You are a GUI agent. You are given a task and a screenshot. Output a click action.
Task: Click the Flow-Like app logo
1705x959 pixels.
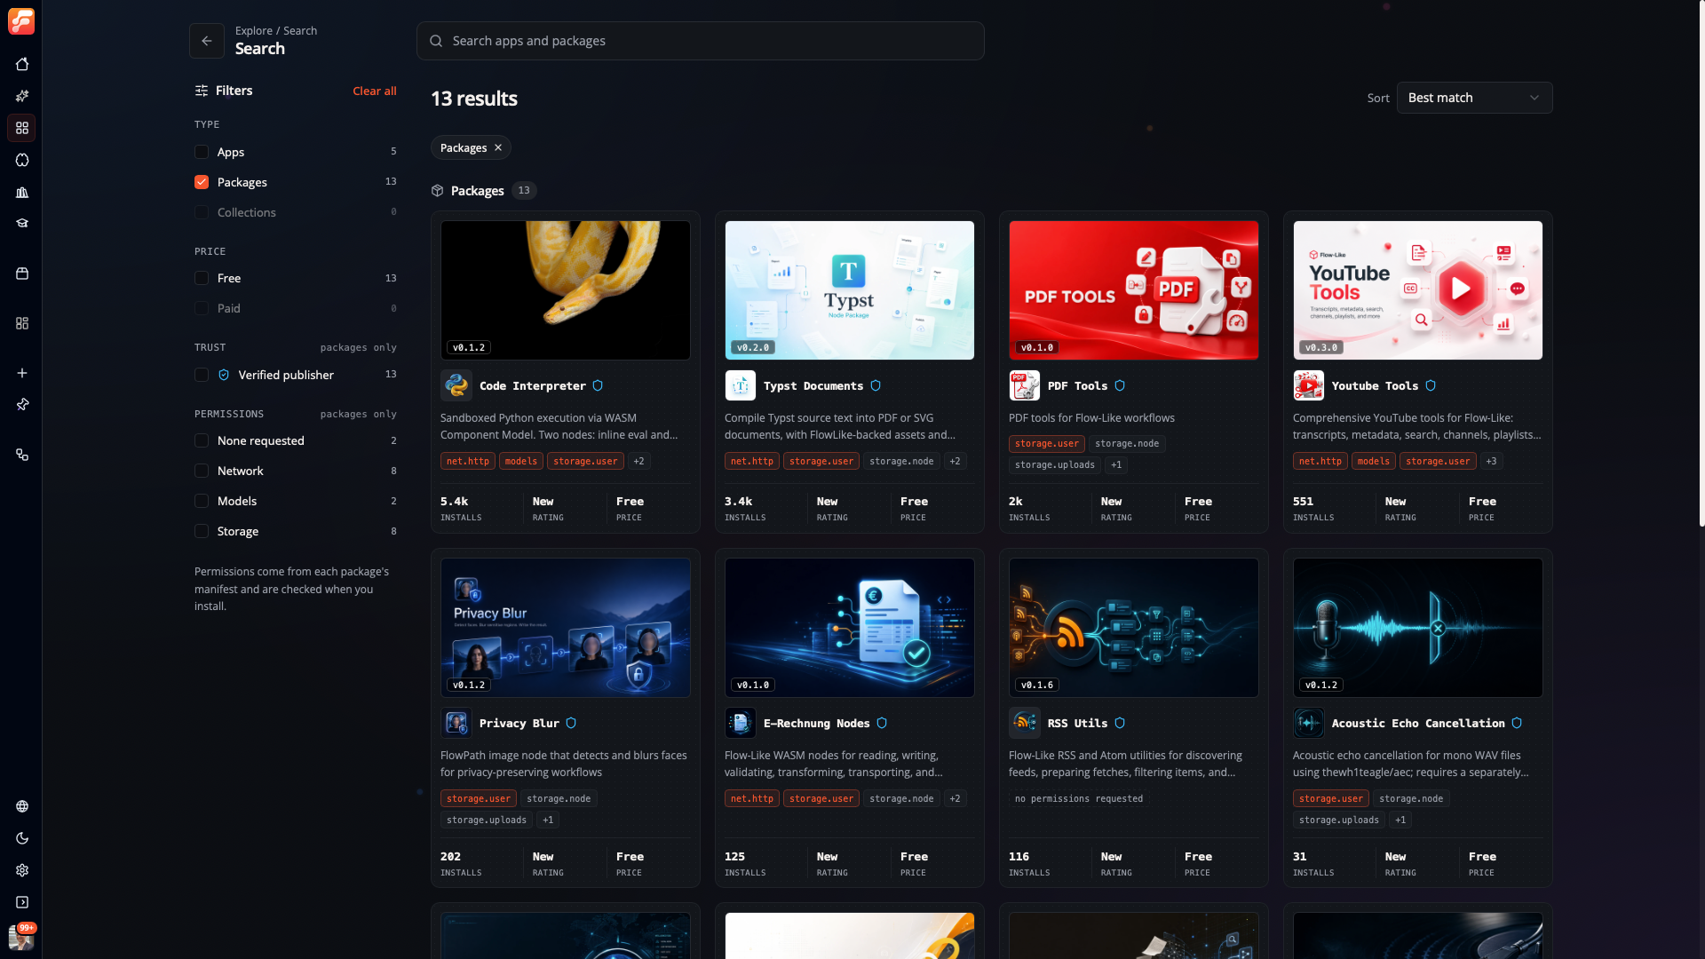pos(21,21)
